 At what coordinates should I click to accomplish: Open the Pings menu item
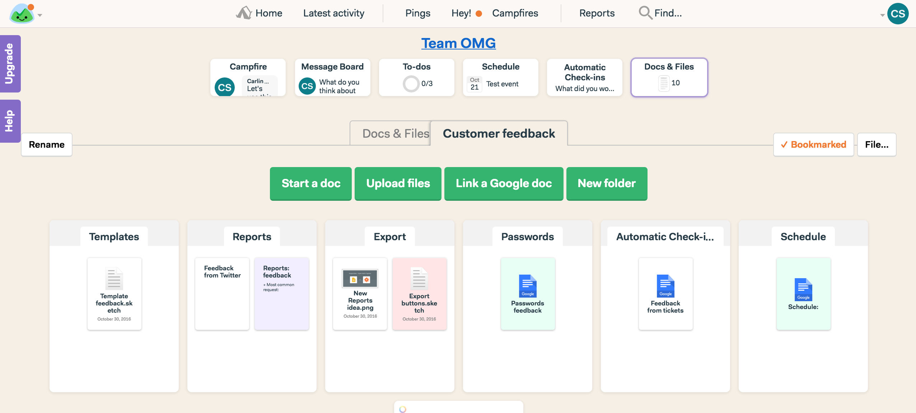point(417,13)
